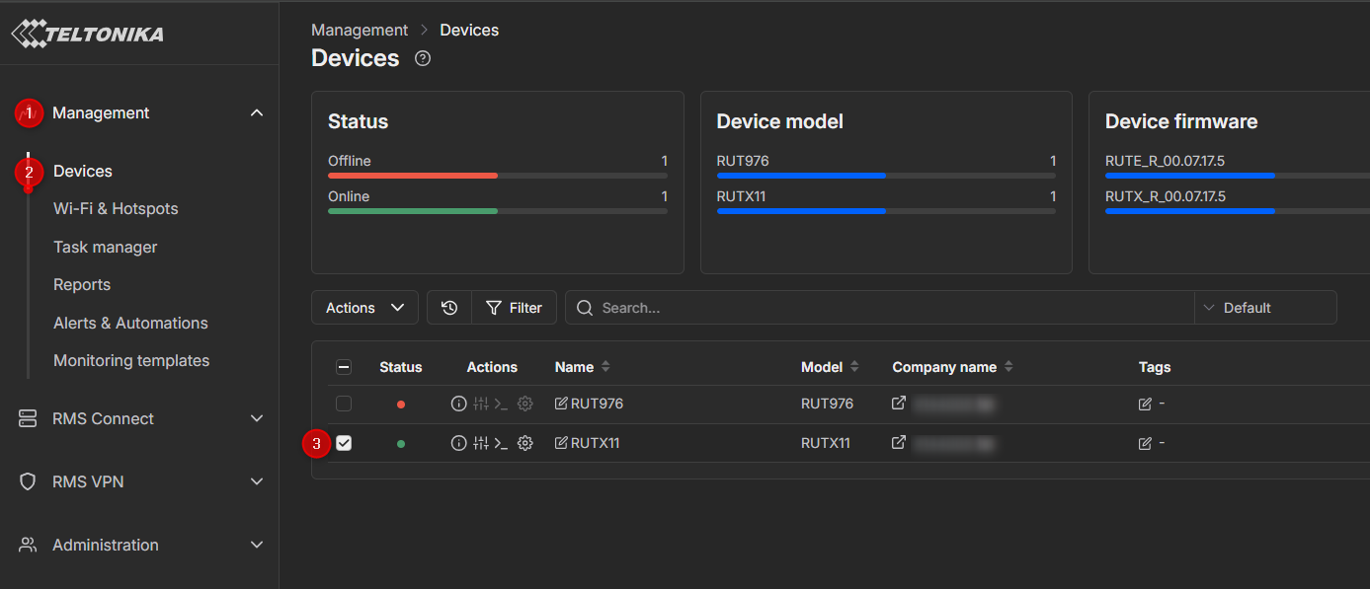Image resolution: width=1370 pixels, height=589 pixels.
Task: Check the RUT976 row checkbox
Action: (x=344, y=405)
